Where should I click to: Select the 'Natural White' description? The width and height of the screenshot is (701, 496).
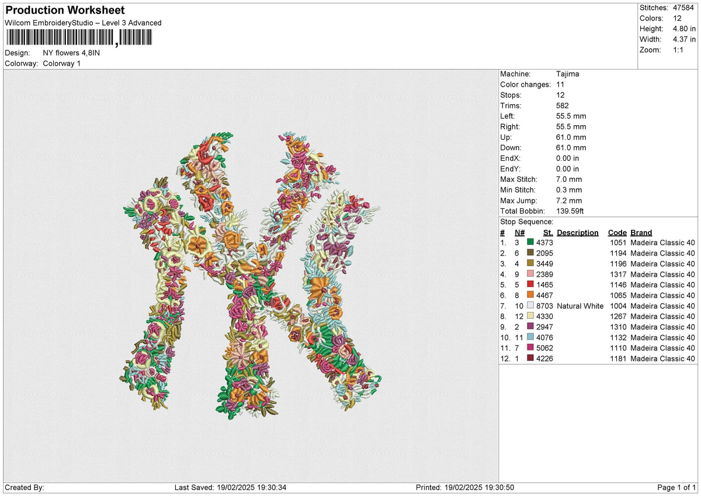[x=580, y=305]
